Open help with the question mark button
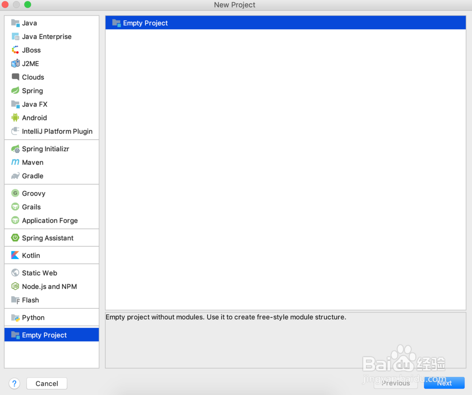The image size is (472, 395). (15, 383)
